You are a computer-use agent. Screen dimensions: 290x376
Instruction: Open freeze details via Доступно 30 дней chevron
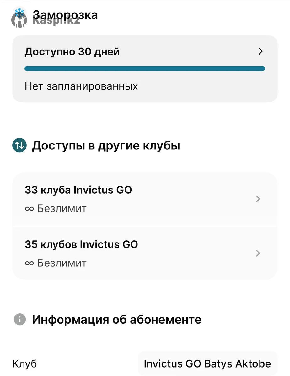(260, 51)
